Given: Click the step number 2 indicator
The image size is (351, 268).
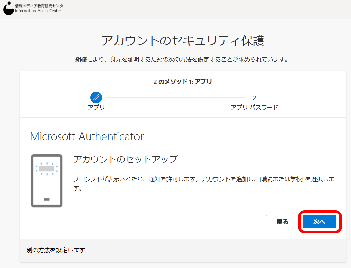Looking at the screenshot, I should coord(254,98).
